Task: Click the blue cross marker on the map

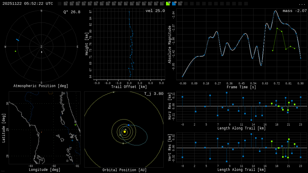Action: (x=72, y=140)
